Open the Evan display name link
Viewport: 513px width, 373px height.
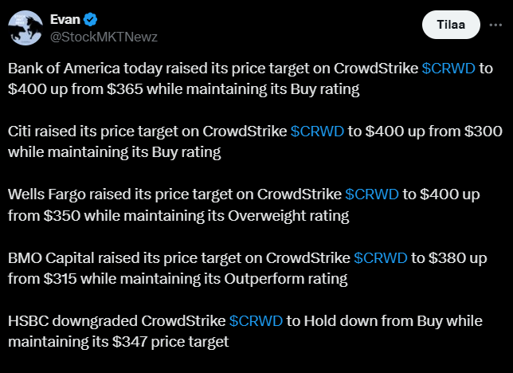tap(65, 19)
